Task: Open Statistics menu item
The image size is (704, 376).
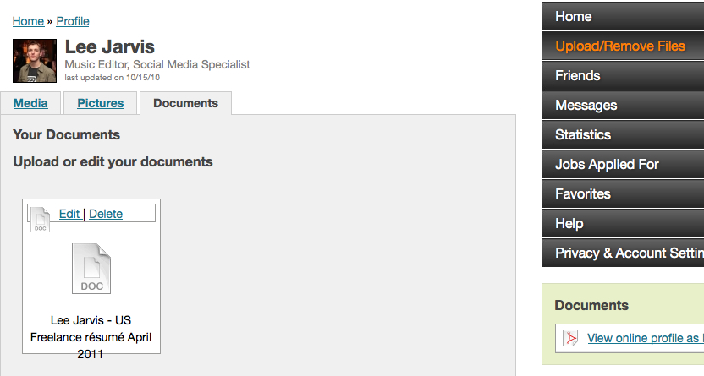Action: coord(623,134)
